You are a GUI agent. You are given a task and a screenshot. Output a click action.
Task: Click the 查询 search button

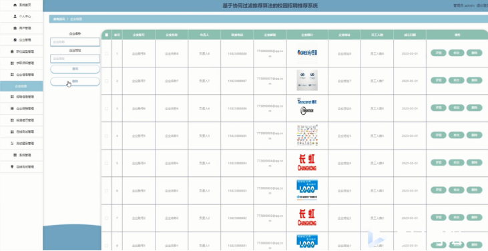pyautogui.click(x=75, y=69)
